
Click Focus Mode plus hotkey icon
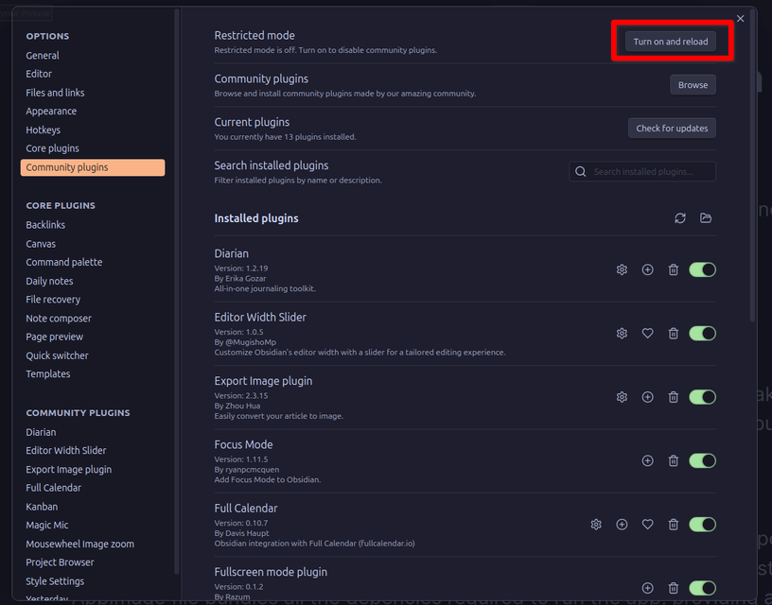pos(647,461)
